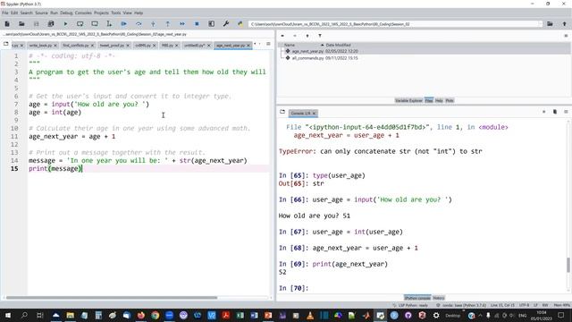This screenshot has width=572, height=322.
Task: Open editor tab browse icon
Action: pos(6,44)
